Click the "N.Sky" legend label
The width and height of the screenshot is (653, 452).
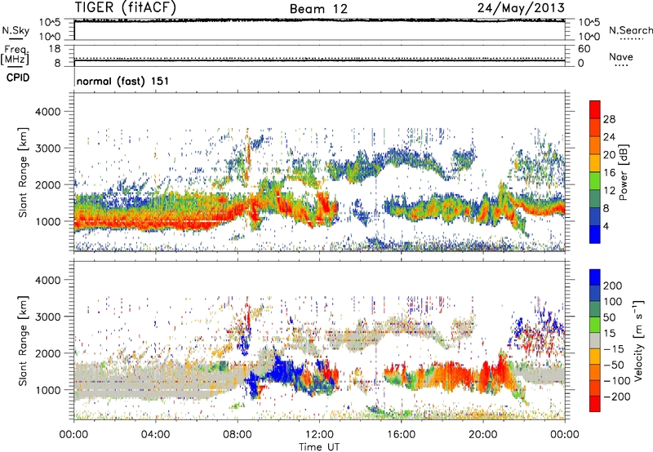point(16,30)
